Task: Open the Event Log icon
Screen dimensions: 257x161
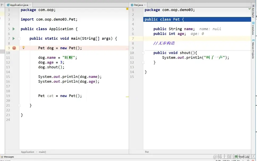Action: click(x=236, y=157)
